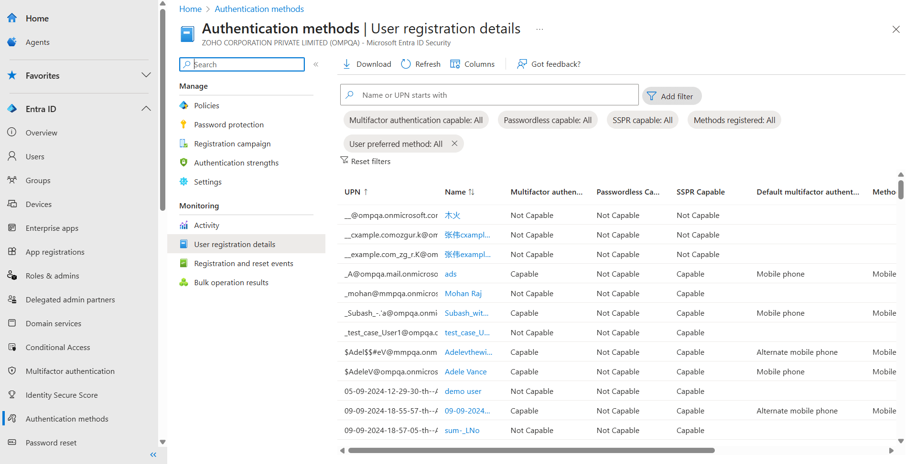The height and width of the screenshot is (464, 916).
Task: Collapse the Entra ID section
Action: [146, 109]
